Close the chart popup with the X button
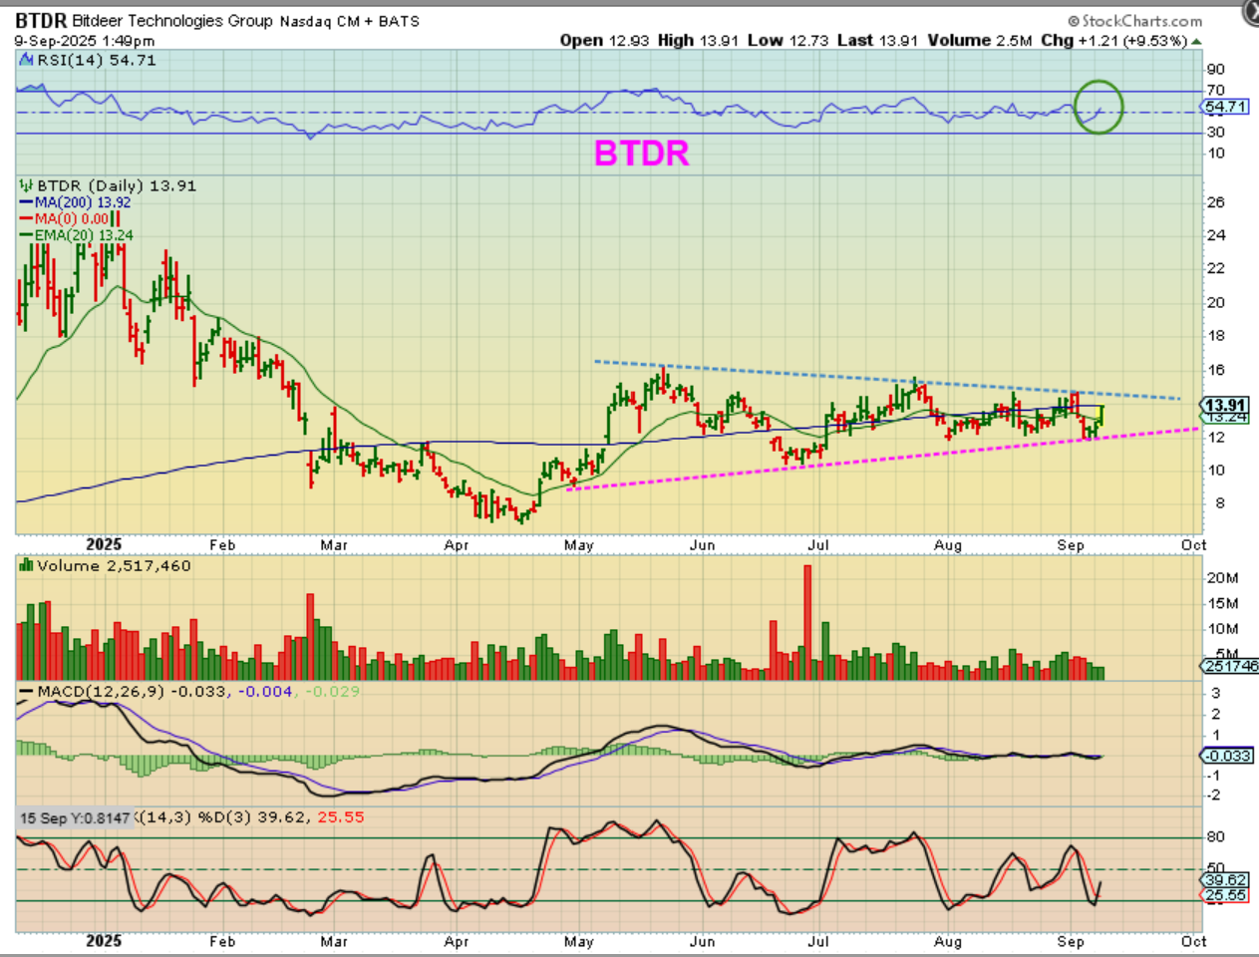Viewport: 1259px width, 957px height. 1252,10
